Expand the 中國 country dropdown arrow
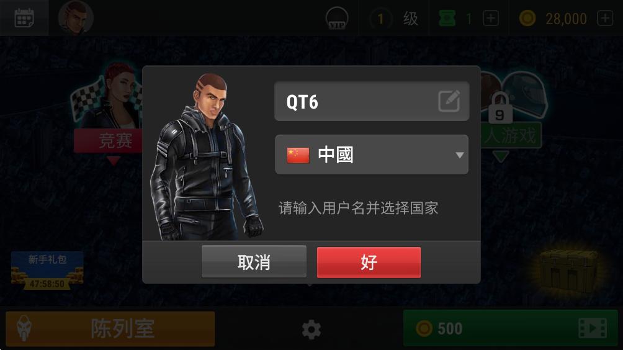The width and height of the screenshot is (623, 350). 459,155
